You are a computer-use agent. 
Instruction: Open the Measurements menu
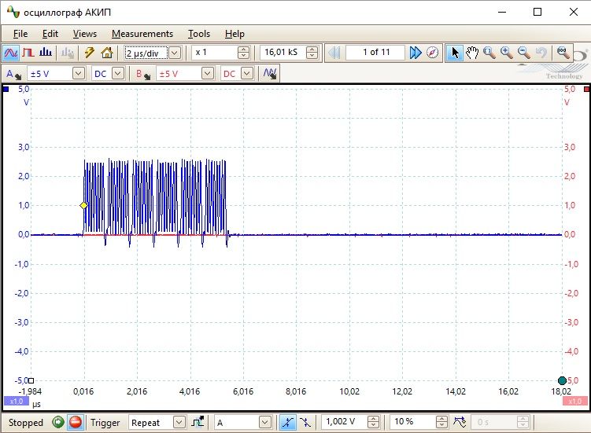point(142,34)
